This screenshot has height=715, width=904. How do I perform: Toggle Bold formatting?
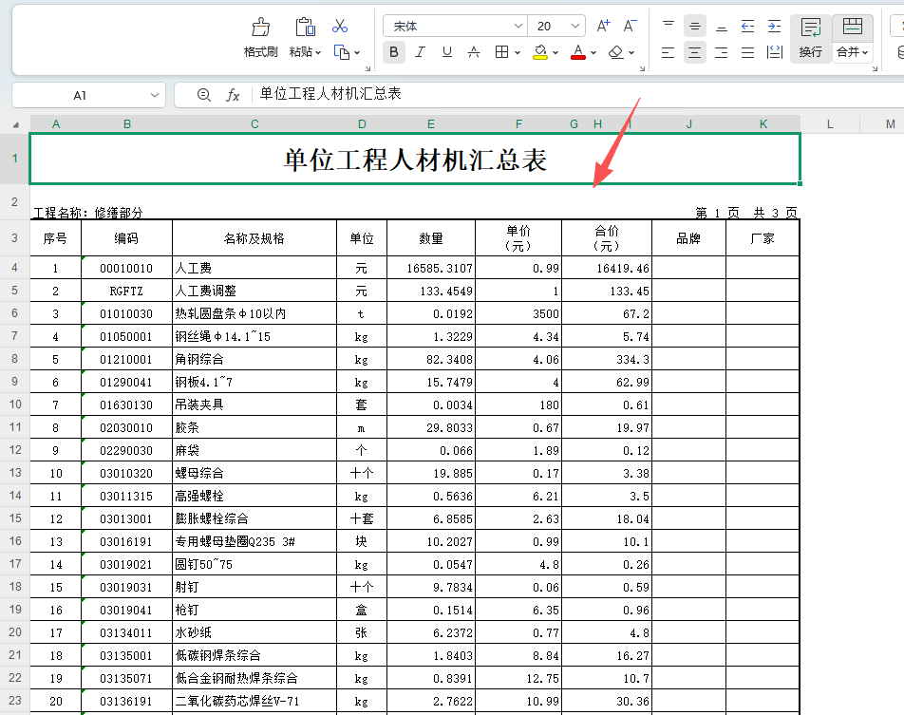point(394,52)
